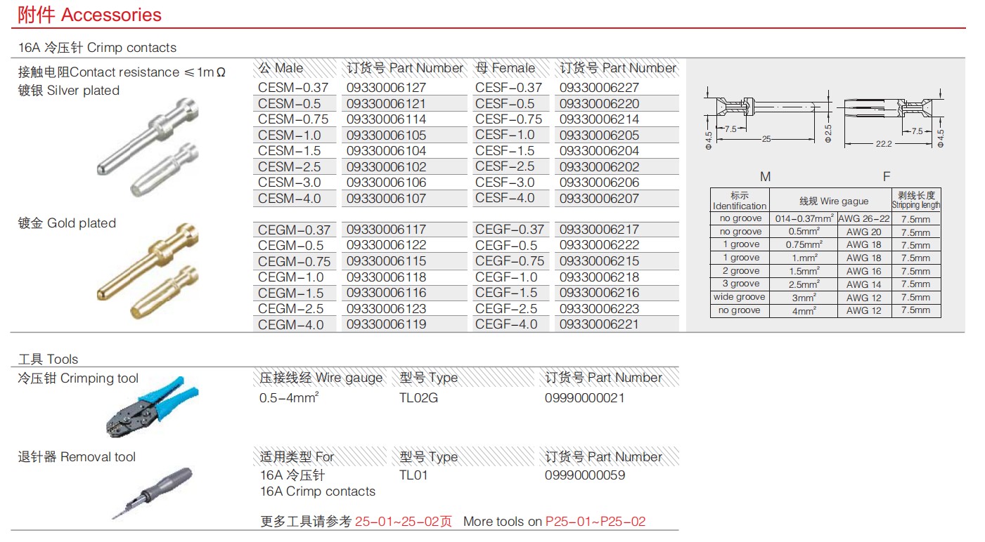The image size is (985, 542).
Task: Select removal tool part number 09990000059
Action: (585, 475)
